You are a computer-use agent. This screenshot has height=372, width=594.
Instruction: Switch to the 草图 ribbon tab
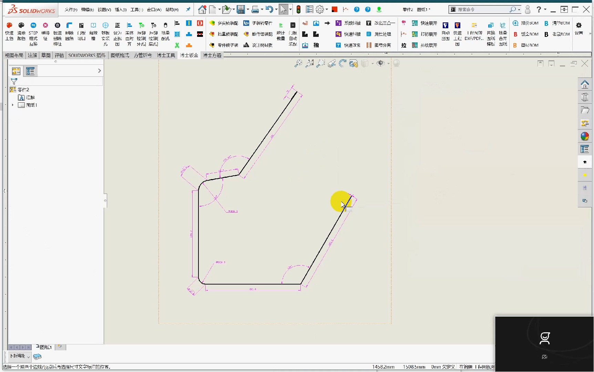46,55
